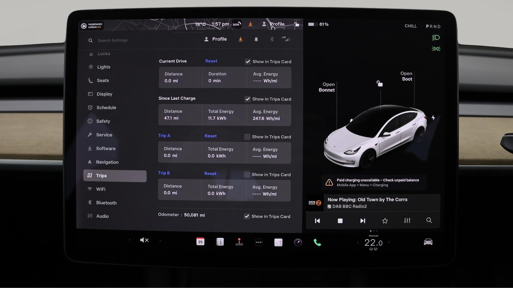Screen dimensions: 513x288
Task: Decrease cabin temperature with left arrow
Action: tap(358, 243)
